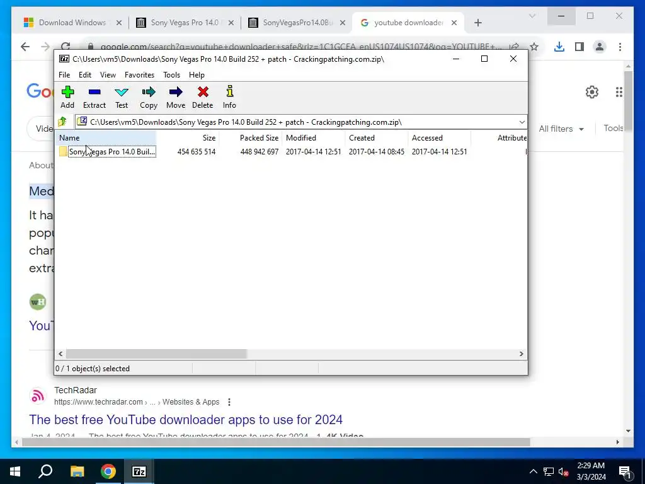This screenshot has width=645, height=484.
Task: Open the File menu
Action: pyautogui.click(x=64, y=75)
